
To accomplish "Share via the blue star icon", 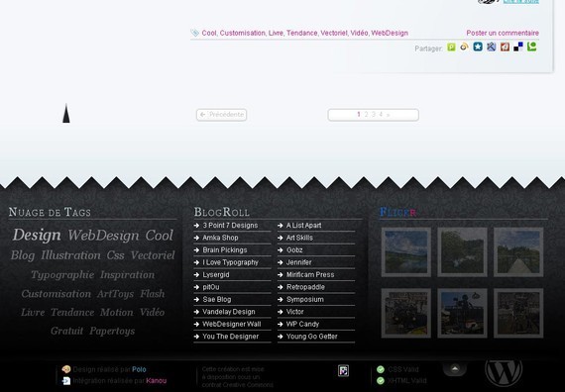I will [478, 48].
